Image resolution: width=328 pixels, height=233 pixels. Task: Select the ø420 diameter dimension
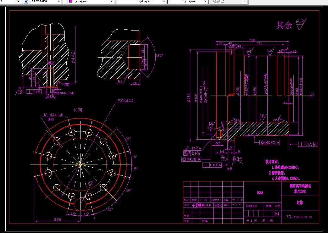(255, 91)
